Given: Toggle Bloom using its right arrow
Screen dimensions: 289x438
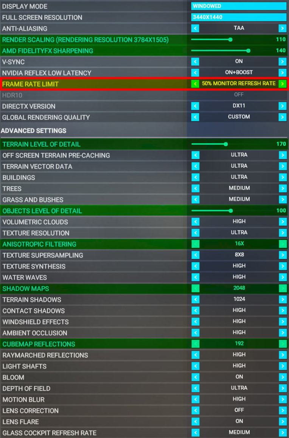Looking at the screenshot, I should pos(282,377).
